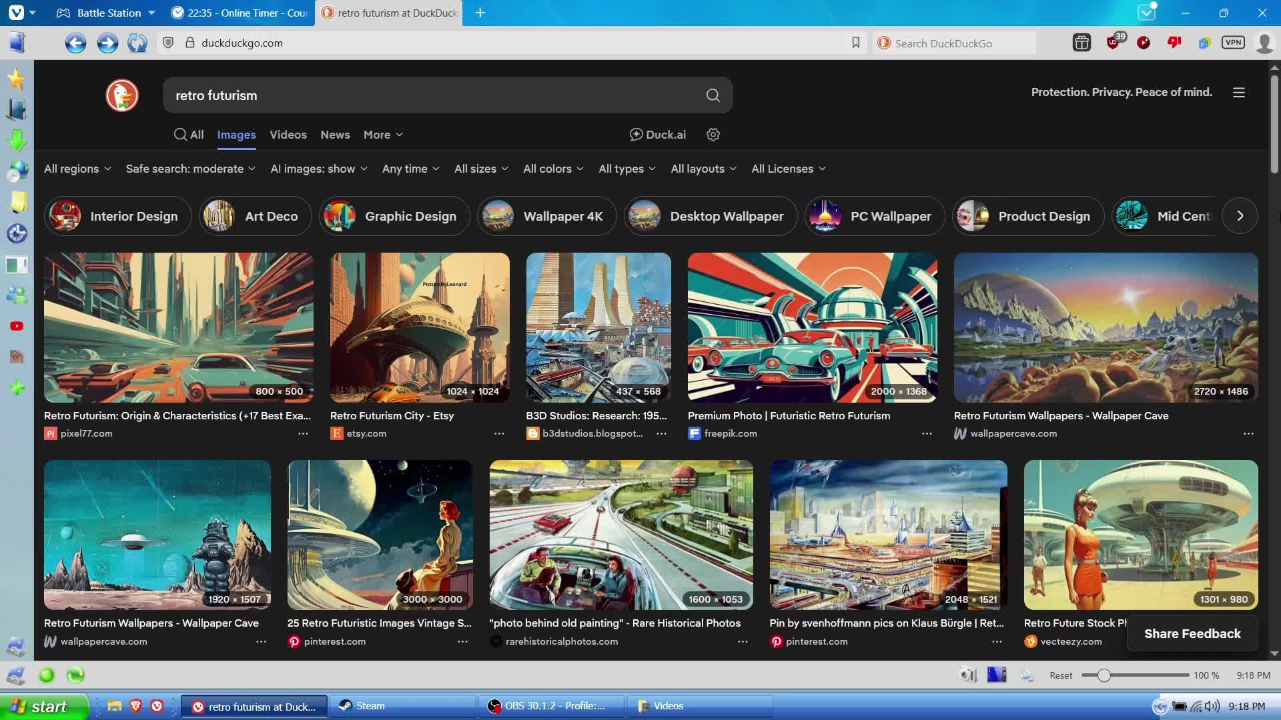Click the bookmark icon in address bar
This screenshot has height=720, width=1281.
pyautogui.click(x=856, y=43)
